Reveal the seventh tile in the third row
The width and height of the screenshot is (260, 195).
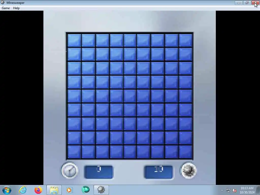click(157, 68)
